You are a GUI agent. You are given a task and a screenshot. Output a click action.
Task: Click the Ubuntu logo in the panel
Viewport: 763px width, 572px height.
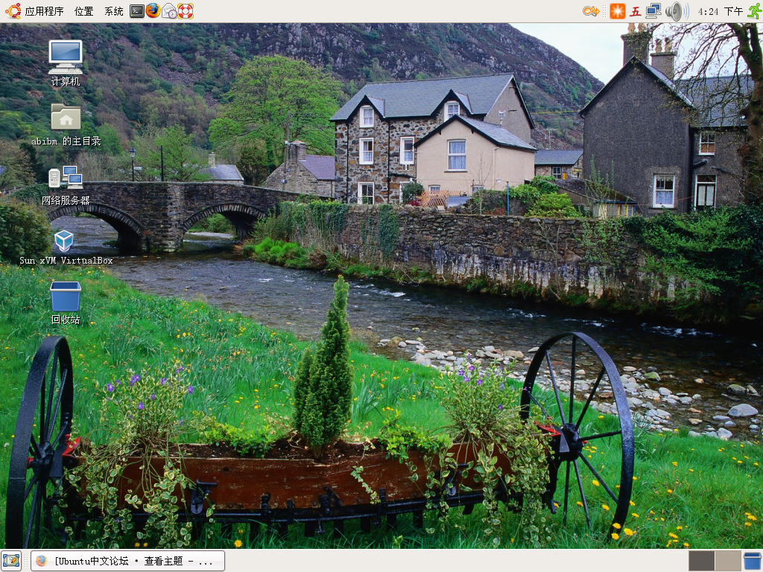tap(13, 10)
